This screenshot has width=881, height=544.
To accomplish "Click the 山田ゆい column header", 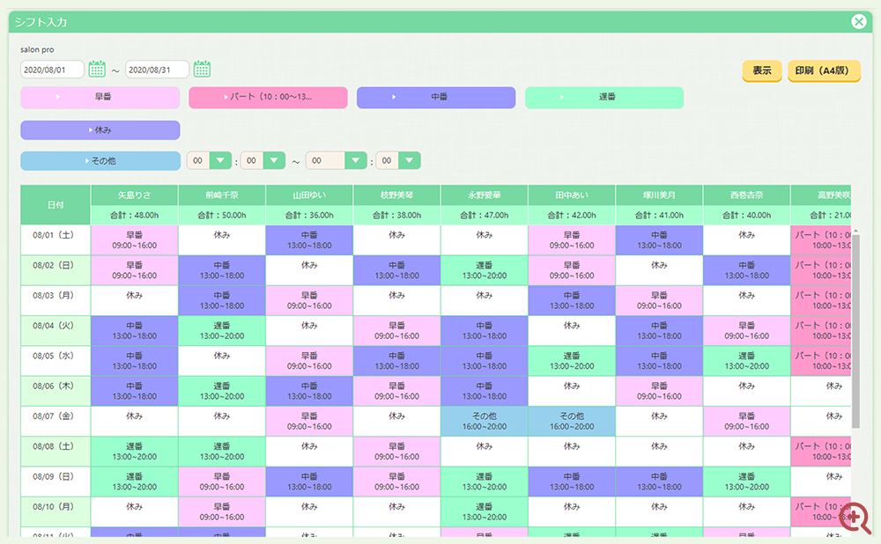I will point(309,195).
